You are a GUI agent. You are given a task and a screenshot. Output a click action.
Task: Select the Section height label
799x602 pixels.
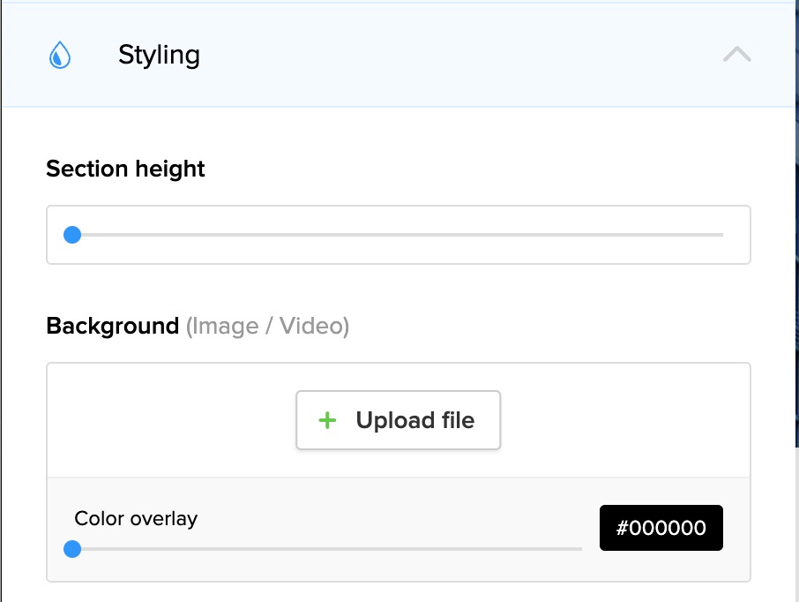[125, 169]
